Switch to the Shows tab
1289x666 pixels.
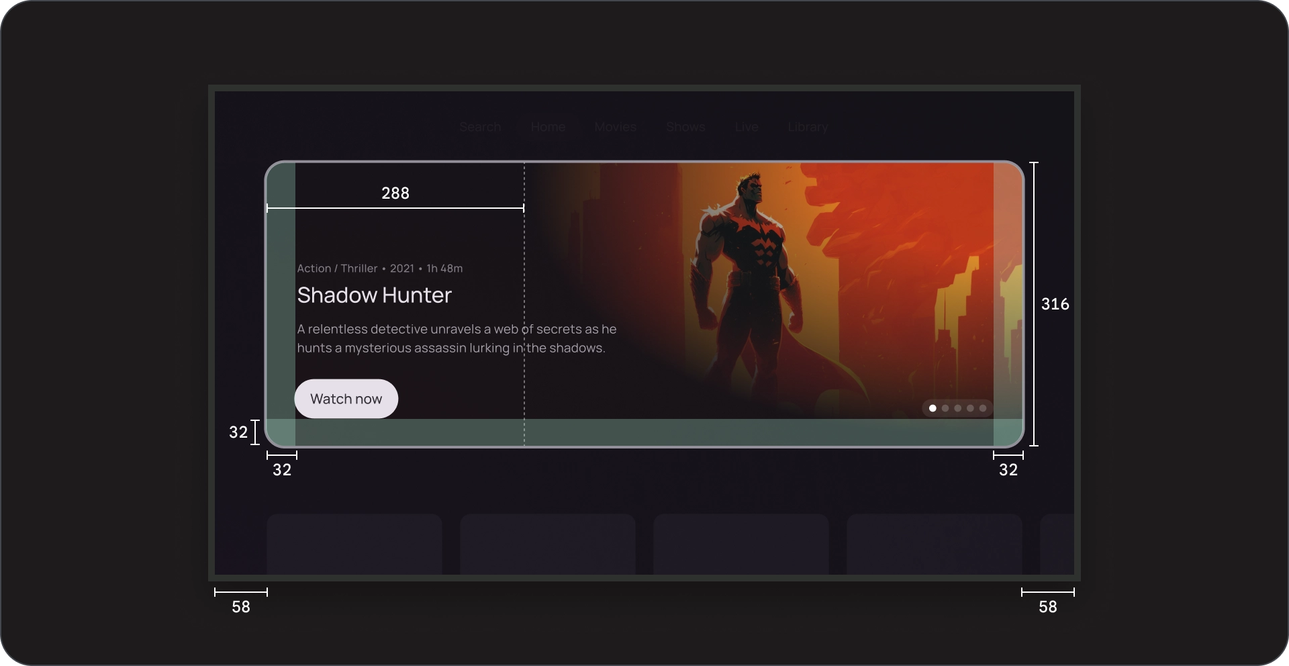click(685, 127)
